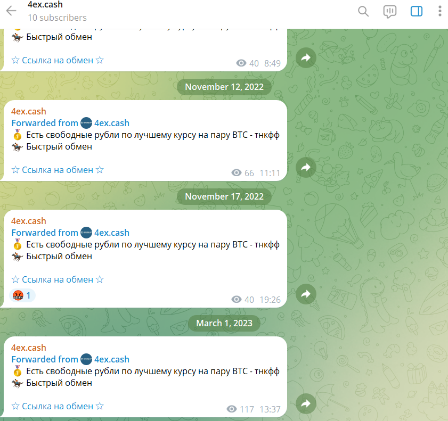Image resolution: width=448 pixels, height=421 pixels.
Task: Click orange 4ex.cash sender name on November 12 post
Action: coord(29,111)
